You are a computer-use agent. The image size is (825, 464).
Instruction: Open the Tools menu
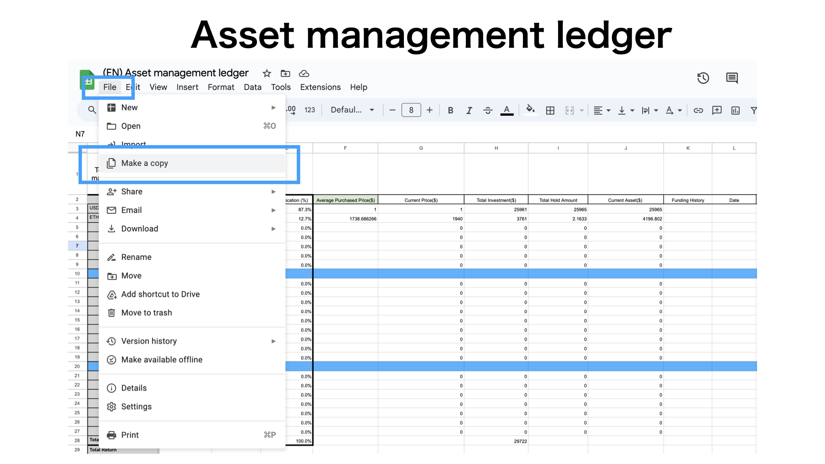tap(281, 87)
